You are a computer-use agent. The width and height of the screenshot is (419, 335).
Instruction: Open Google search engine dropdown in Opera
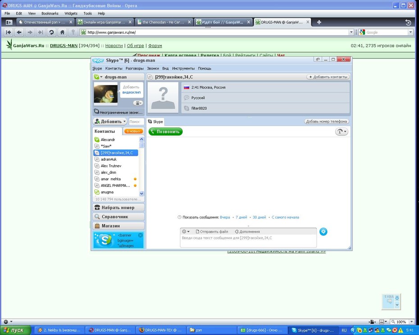point(410,32)
